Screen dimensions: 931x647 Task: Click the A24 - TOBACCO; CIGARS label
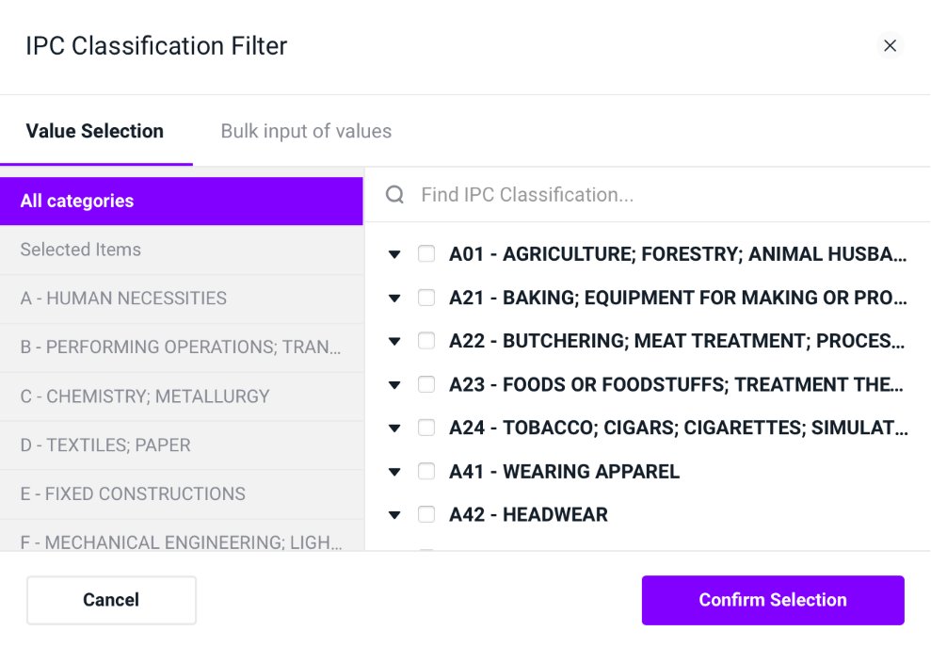point(678,428)
